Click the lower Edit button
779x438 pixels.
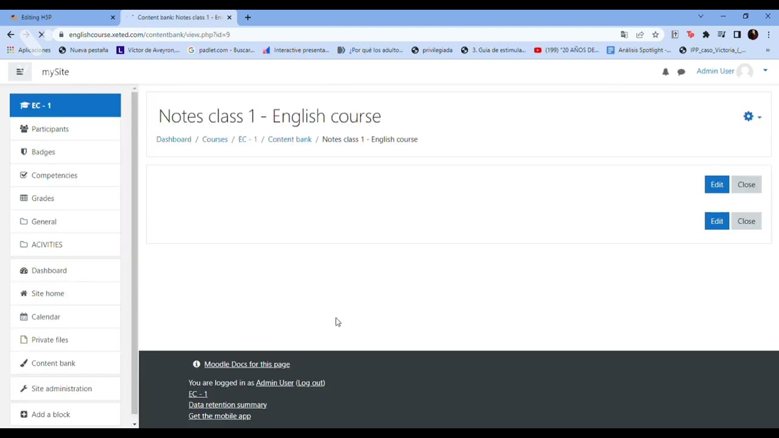tap(717, 221)
